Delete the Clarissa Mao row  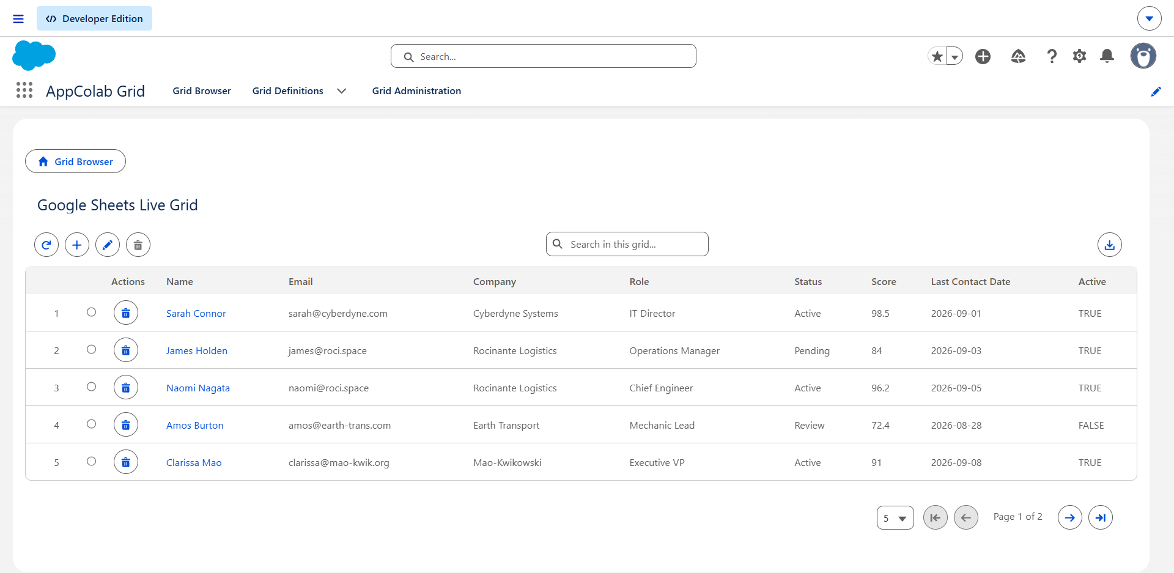click(x=126, y=462)
